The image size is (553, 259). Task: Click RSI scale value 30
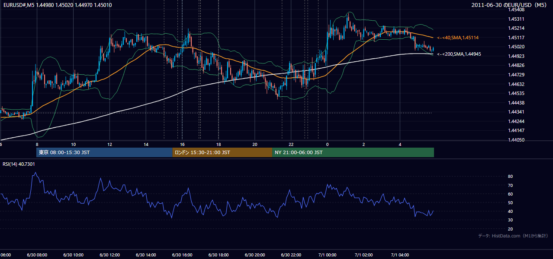tap(511, 220)
